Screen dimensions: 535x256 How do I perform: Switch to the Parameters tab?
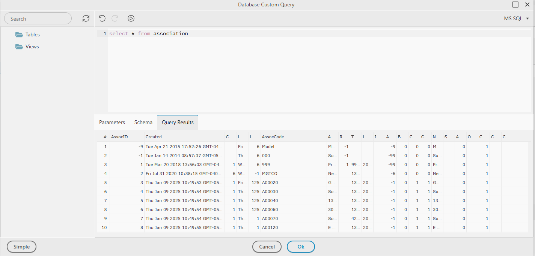tap(112, 122)
